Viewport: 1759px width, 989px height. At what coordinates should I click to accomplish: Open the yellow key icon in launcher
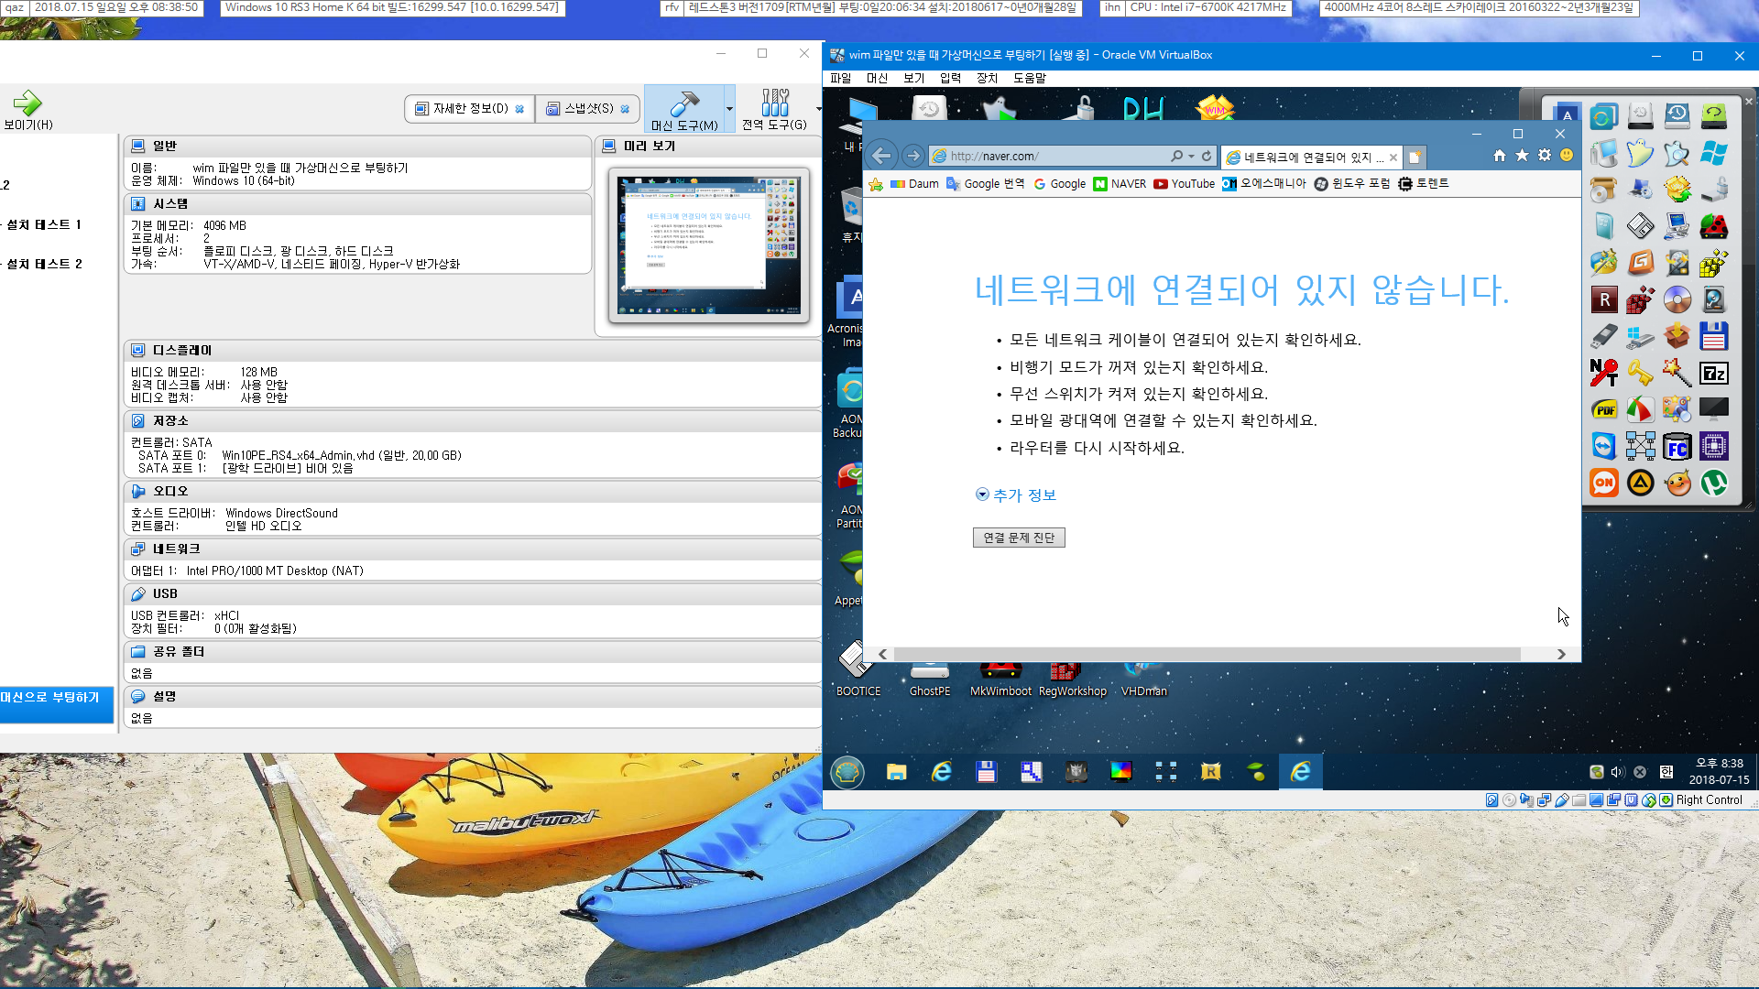pyautogui.click(x=1640, y=373)
